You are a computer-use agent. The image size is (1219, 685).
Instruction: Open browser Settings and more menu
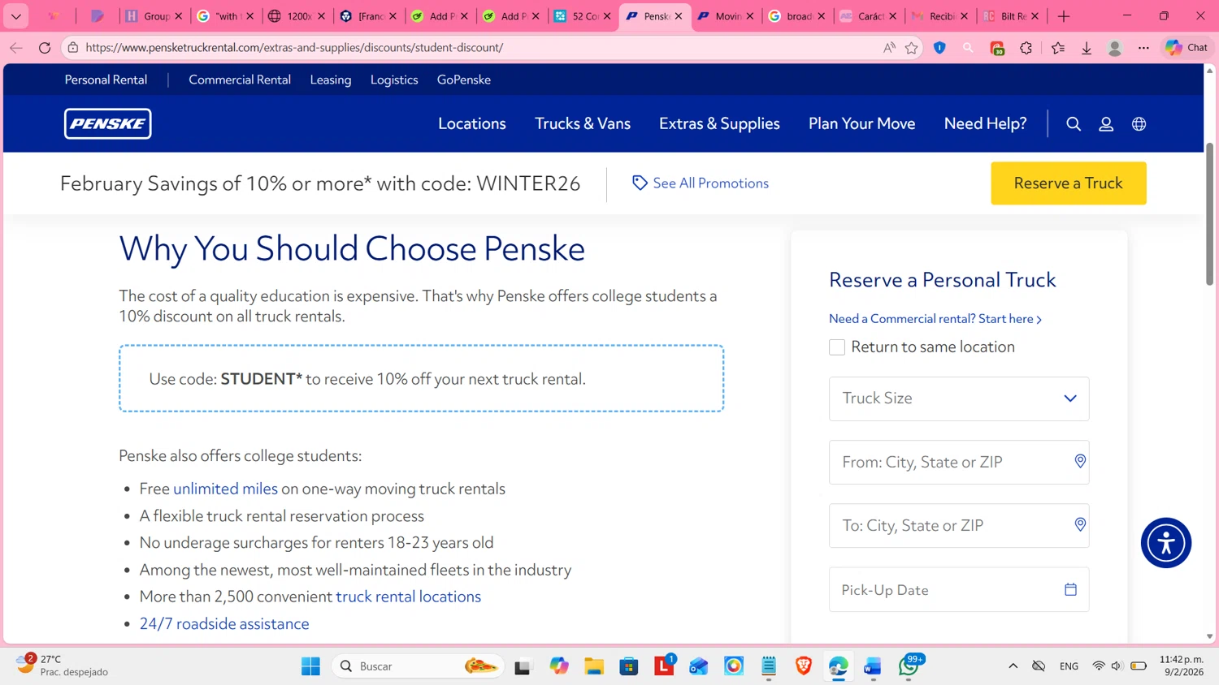point(1143,48)
